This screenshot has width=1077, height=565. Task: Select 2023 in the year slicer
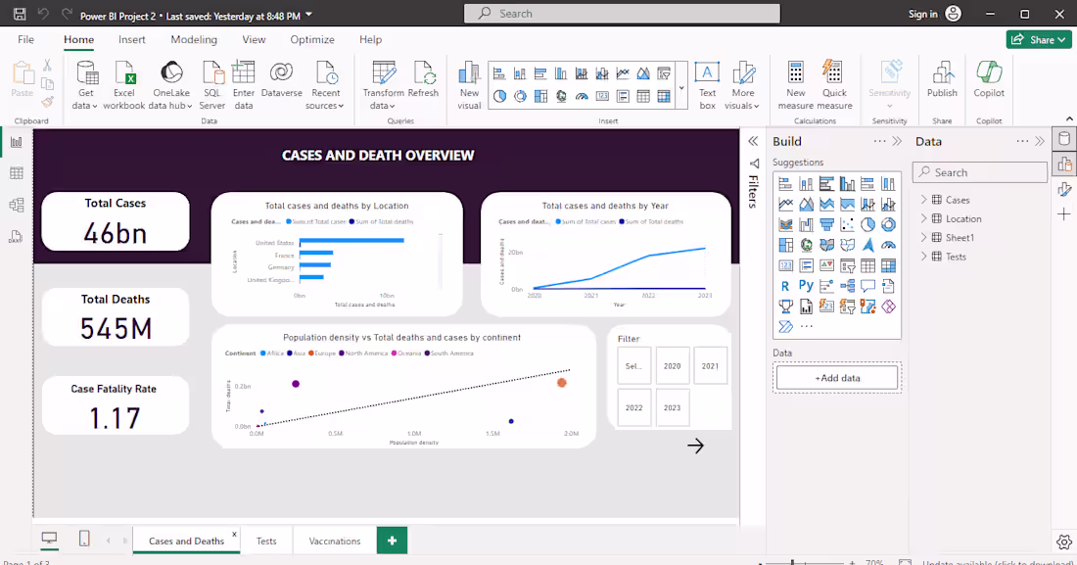673,407
